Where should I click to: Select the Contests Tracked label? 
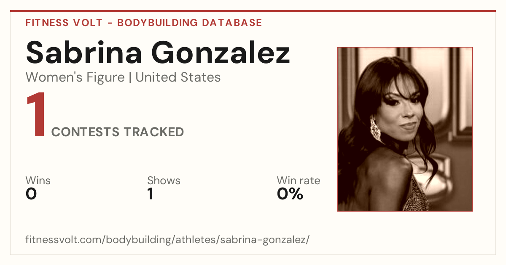(118, 132)
